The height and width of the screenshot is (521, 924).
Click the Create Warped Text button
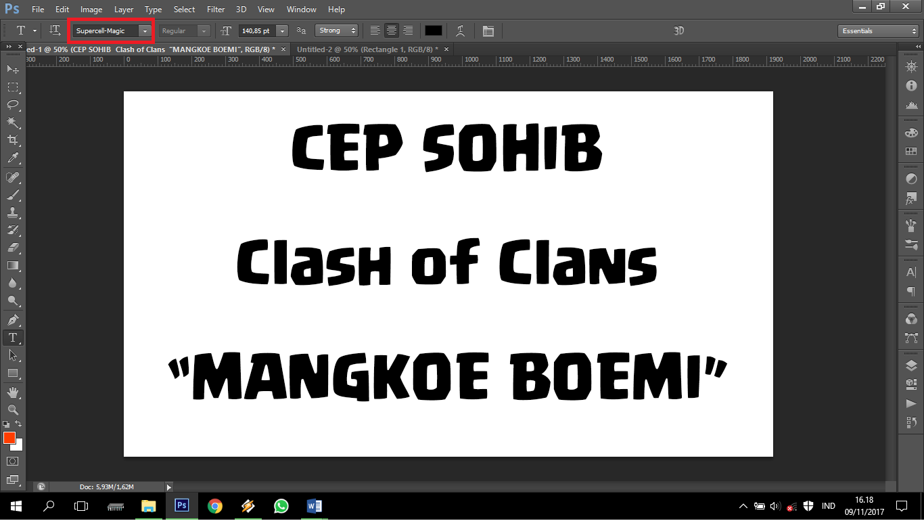point(461,30)
